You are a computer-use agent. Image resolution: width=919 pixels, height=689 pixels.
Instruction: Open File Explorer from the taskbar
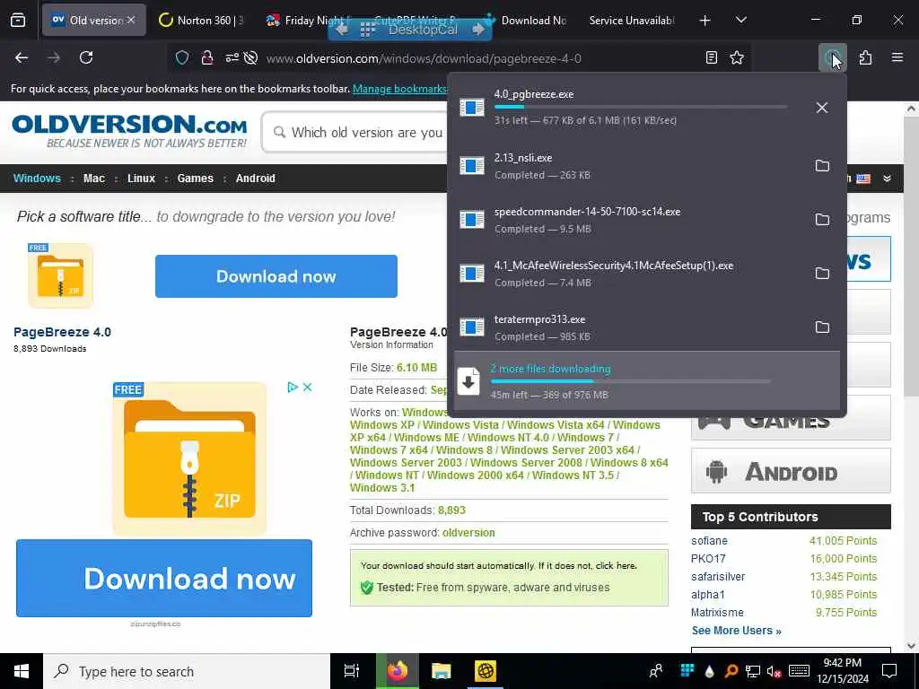click(441, 671)
